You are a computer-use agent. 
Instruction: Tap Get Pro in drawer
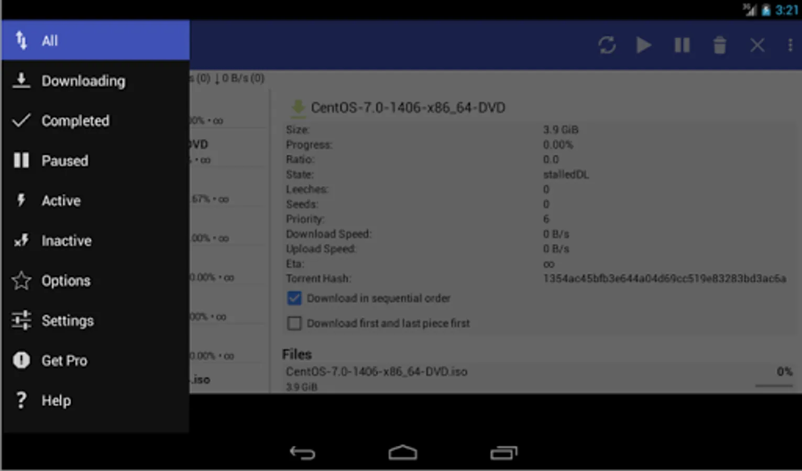[x=95, y=361]
